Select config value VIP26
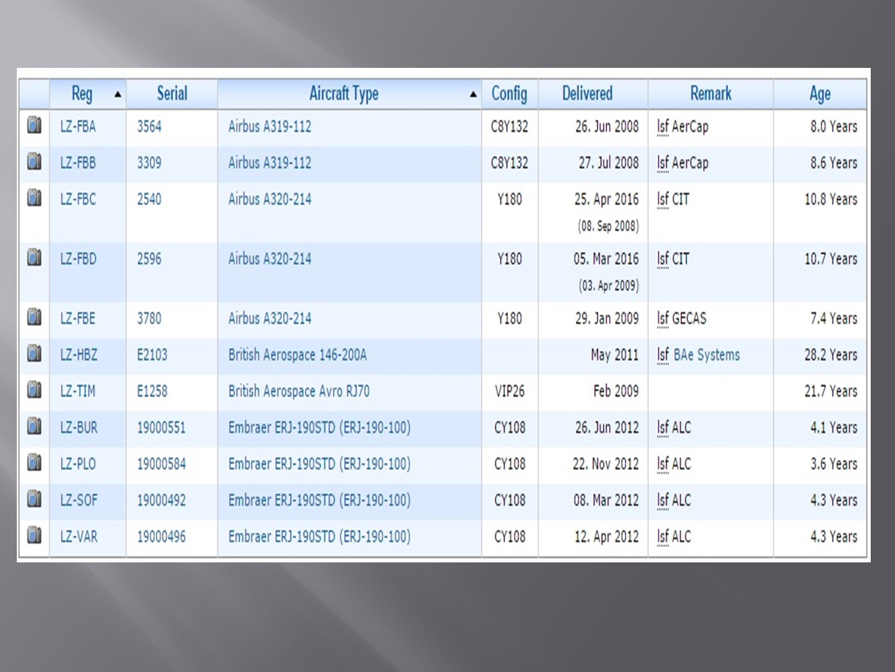This screenshot has height=672, width=895. click(x=510, y=391)
